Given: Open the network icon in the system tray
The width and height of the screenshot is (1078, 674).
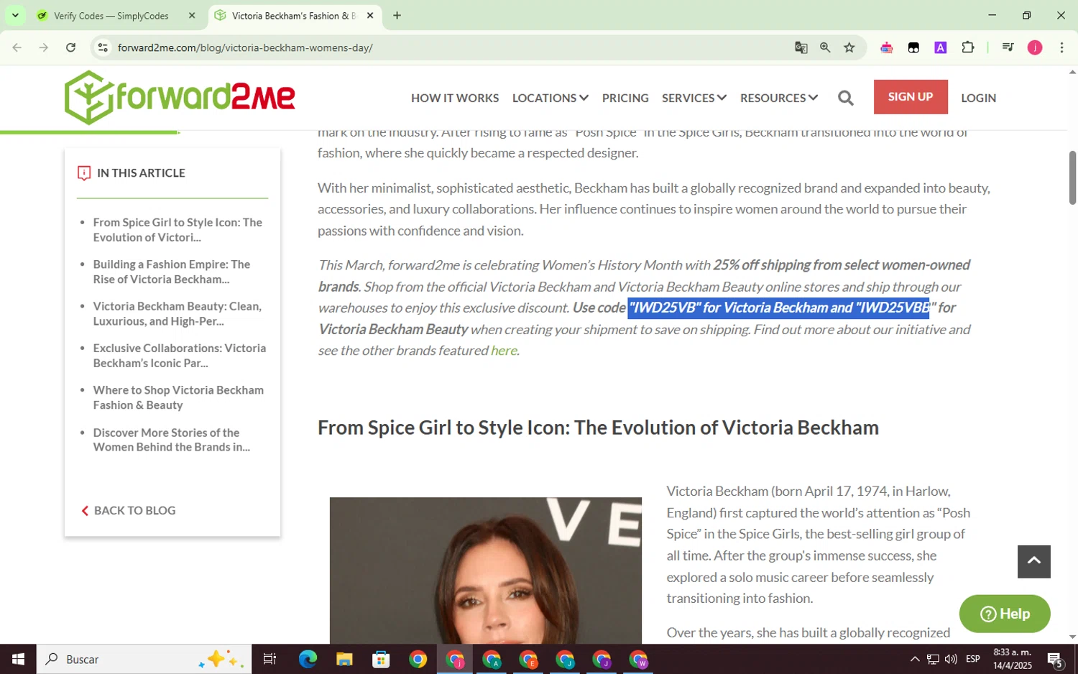Looking at the screenshot, I should pyautogui.click(x=933, y=659).
